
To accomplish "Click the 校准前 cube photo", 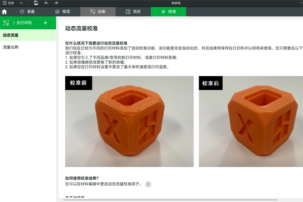I will click(129, 121).
